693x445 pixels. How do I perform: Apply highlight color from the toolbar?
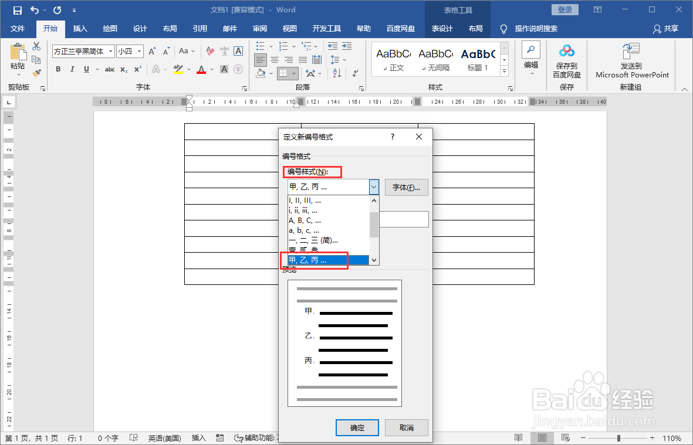tap(179, 69)
